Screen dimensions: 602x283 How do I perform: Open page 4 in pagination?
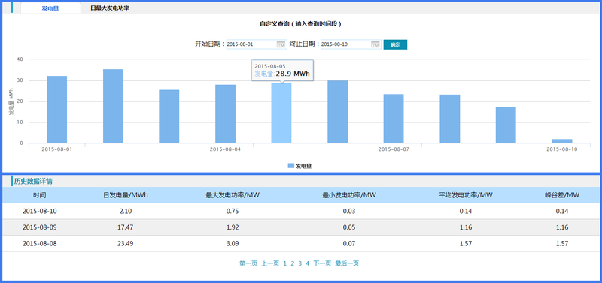[307, 263]
